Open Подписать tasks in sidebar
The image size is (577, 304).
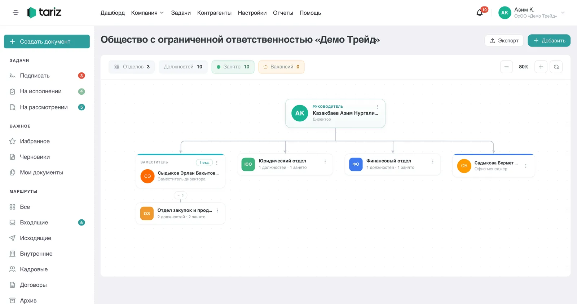pos(47,76)
